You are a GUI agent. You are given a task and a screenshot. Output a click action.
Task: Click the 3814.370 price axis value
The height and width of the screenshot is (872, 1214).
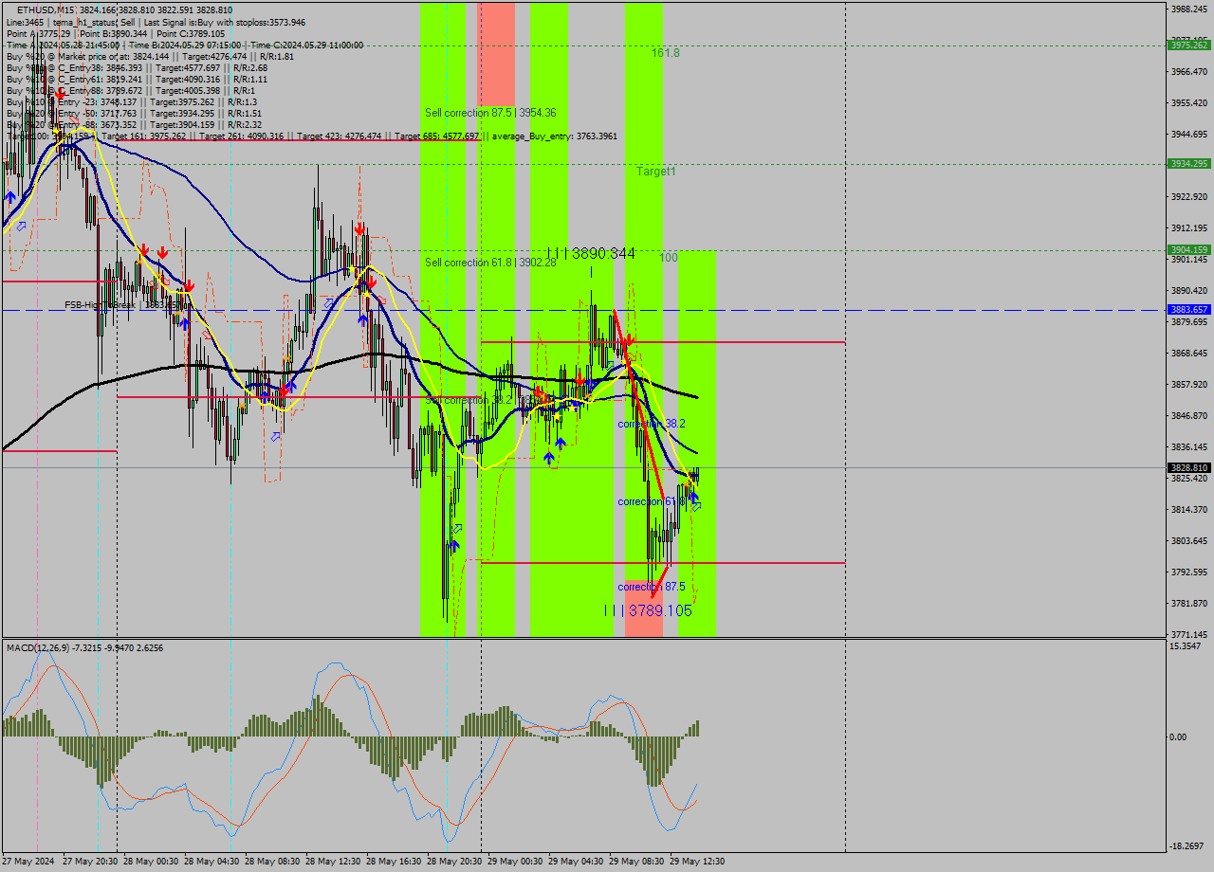pyautogui.click(x=1189, y=510)
